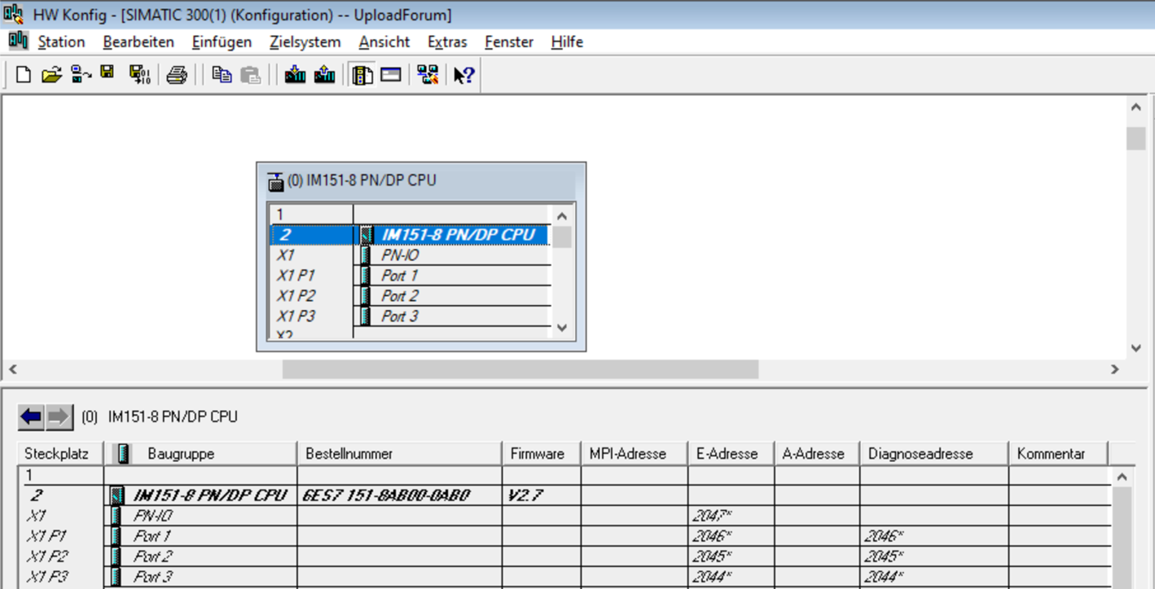Click the Save and Compile icon
Image resolution: width=1155 pixels, height=589 pixels.
(139, 75)
